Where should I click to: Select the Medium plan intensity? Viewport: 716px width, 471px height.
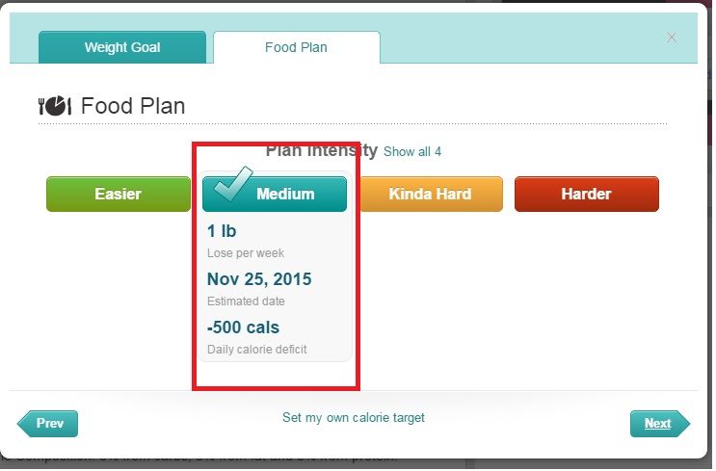click(x=275, y=194)
